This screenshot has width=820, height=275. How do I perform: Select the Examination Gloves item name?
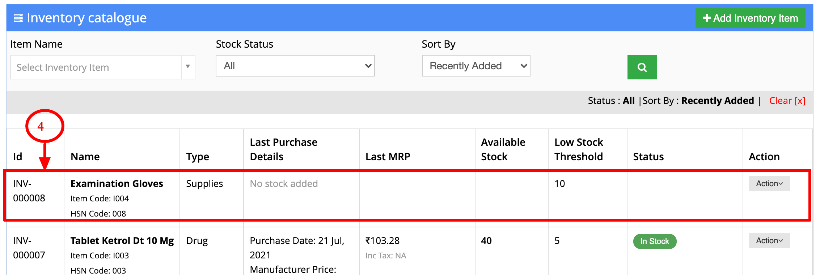tap(117, 184)
